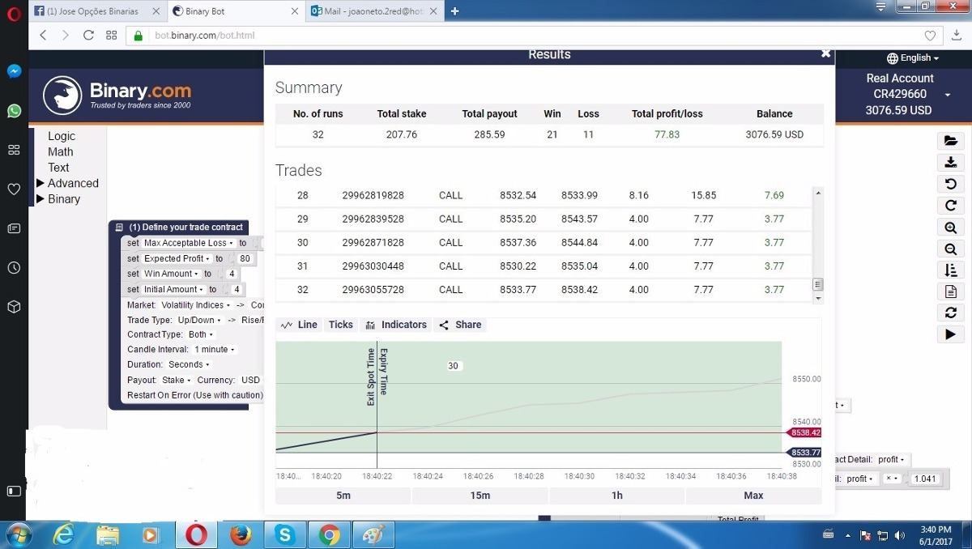Open the Real Account CR429660 dropdown
Image resolution: width=972 pixels, height=549 pixels.
pos(906,94)
